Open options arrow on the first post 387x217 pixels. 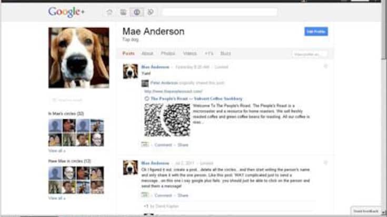(325, 66)
